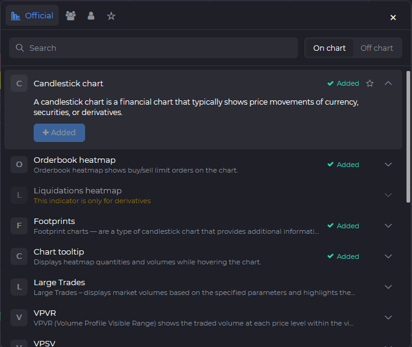Screen dimensions: 412x347
Task: Select the Chart tooltip title
Action: (x=59, y=252)
